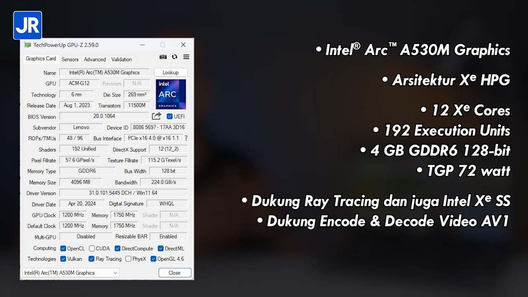528x297 pixels.
Task: Open the hamburger menu in GPU-Z
Action: pos(186,57)
